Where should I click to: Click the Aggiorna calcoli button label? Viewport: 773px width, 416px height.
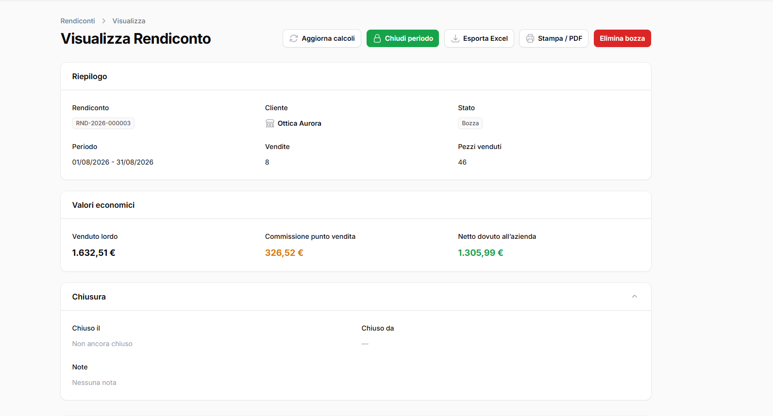coord(328,38)
